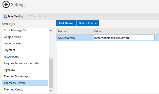159x94 pixels.
Task: Click the Add Theme button
Action: pos(66,23)
